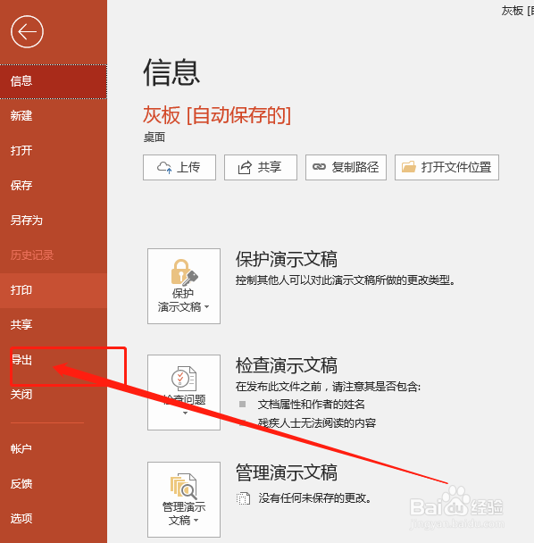
Task: Click the lock and key icon
Action: [x=184, y=272]
